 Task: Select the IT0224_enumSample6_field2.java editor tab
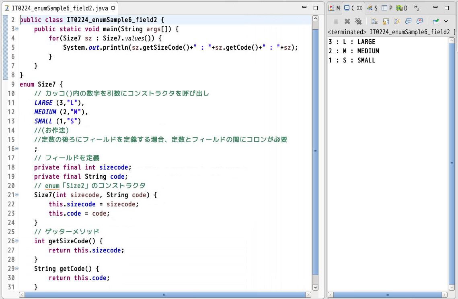(x=56, y=7)
